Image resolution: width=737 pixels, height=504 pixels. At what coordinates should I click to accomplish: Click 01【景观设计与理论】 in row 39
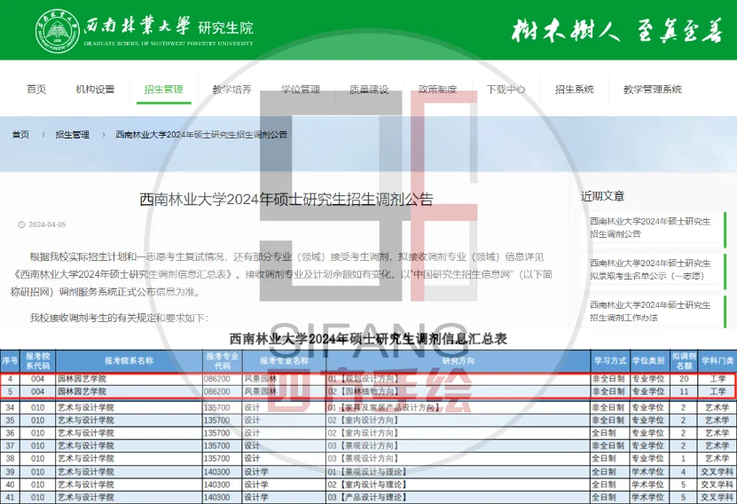pyautogui.click(x=367, y=471)
